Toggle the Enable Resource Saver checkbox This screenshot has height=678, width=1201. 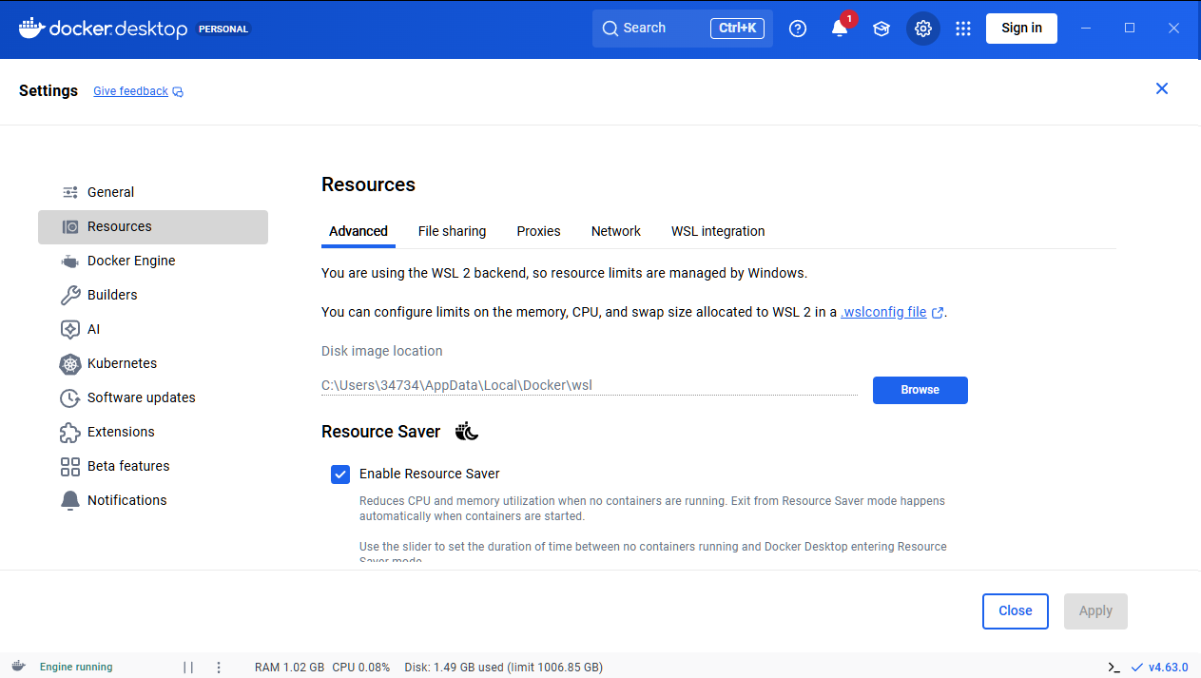tap(340, 474)
